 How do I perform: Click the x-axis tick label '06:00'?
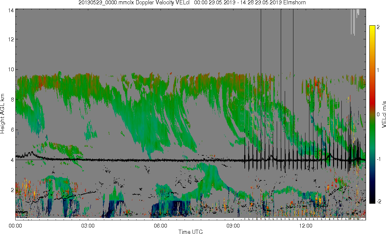pyautogui.click(x=161, y=226)
